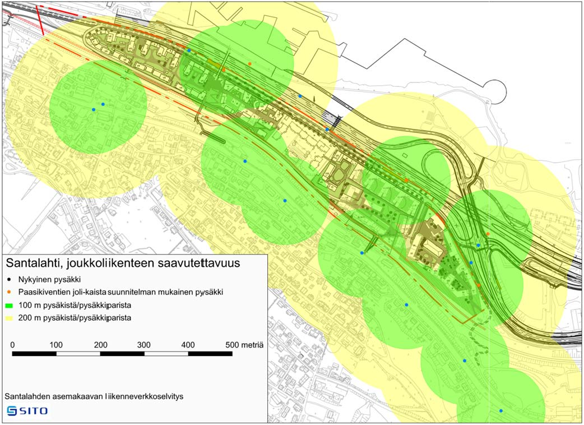
Task: Click the SITO logo
Action: (27, 411)
